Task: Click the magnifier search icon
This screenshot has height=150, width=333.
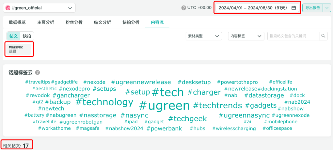Action: (x=323, y=36)
